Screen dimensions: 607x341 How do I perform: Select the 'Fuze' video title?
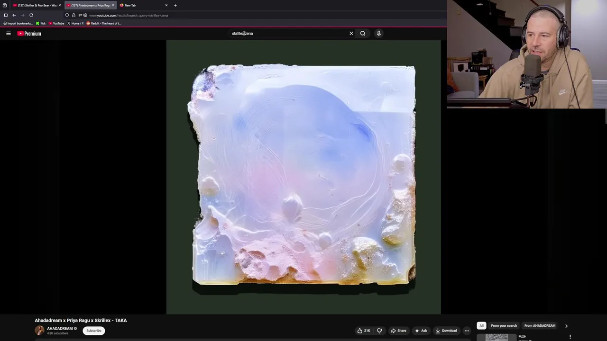pos(522,336)
